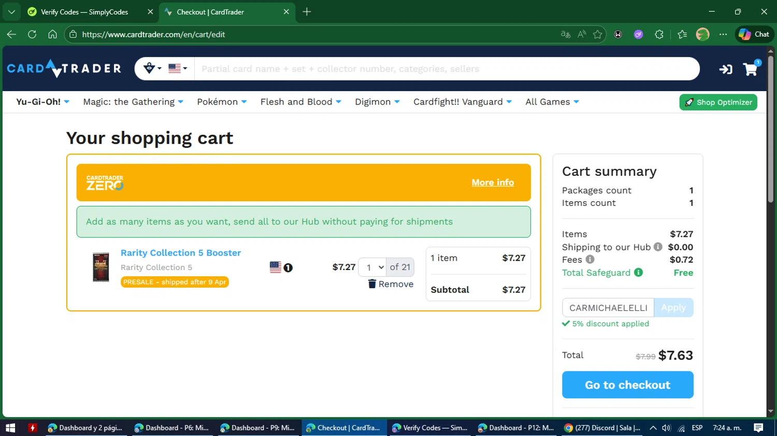Viewport: 777px width, 436px height.
Task: Click the CardTrader Zero logo
Action: pyautogui.click(x=105, y=183)
